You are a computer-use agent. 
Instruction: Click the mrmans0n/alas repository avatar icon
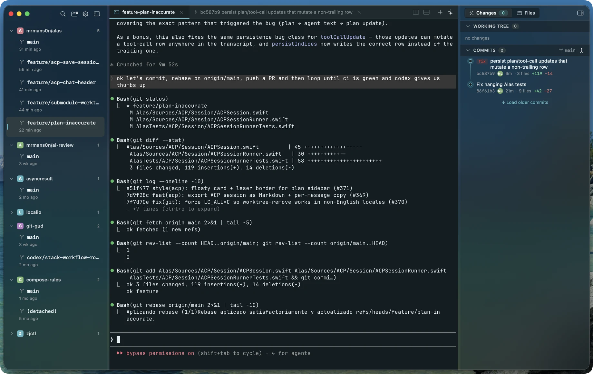(x=20, y=31)
